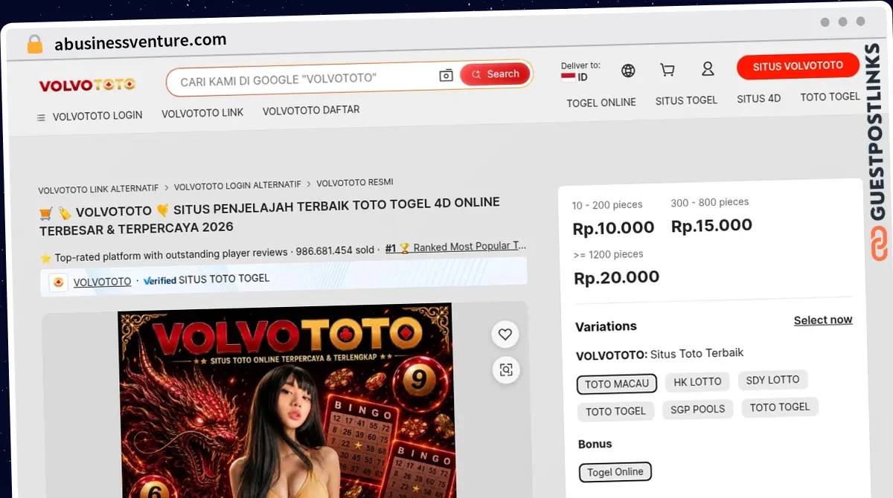
Task: Open SITUS TOGEL nav item
Action: [x=686, y=100]
